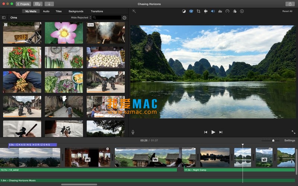The height and width of the screenshot is (186, 298).
Task: Open the noise reduction equalizer tool
Action: click(x=220, y=11)
